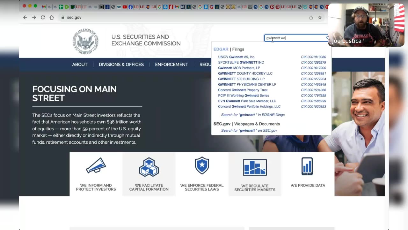Click the bar chart Regulate Securities Markets icon
408x230 pixels.
coord(255,167)
